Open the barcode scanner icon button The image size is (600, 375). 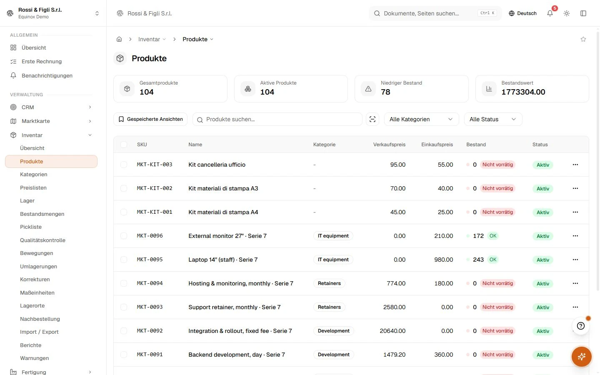tap(372, 119)
